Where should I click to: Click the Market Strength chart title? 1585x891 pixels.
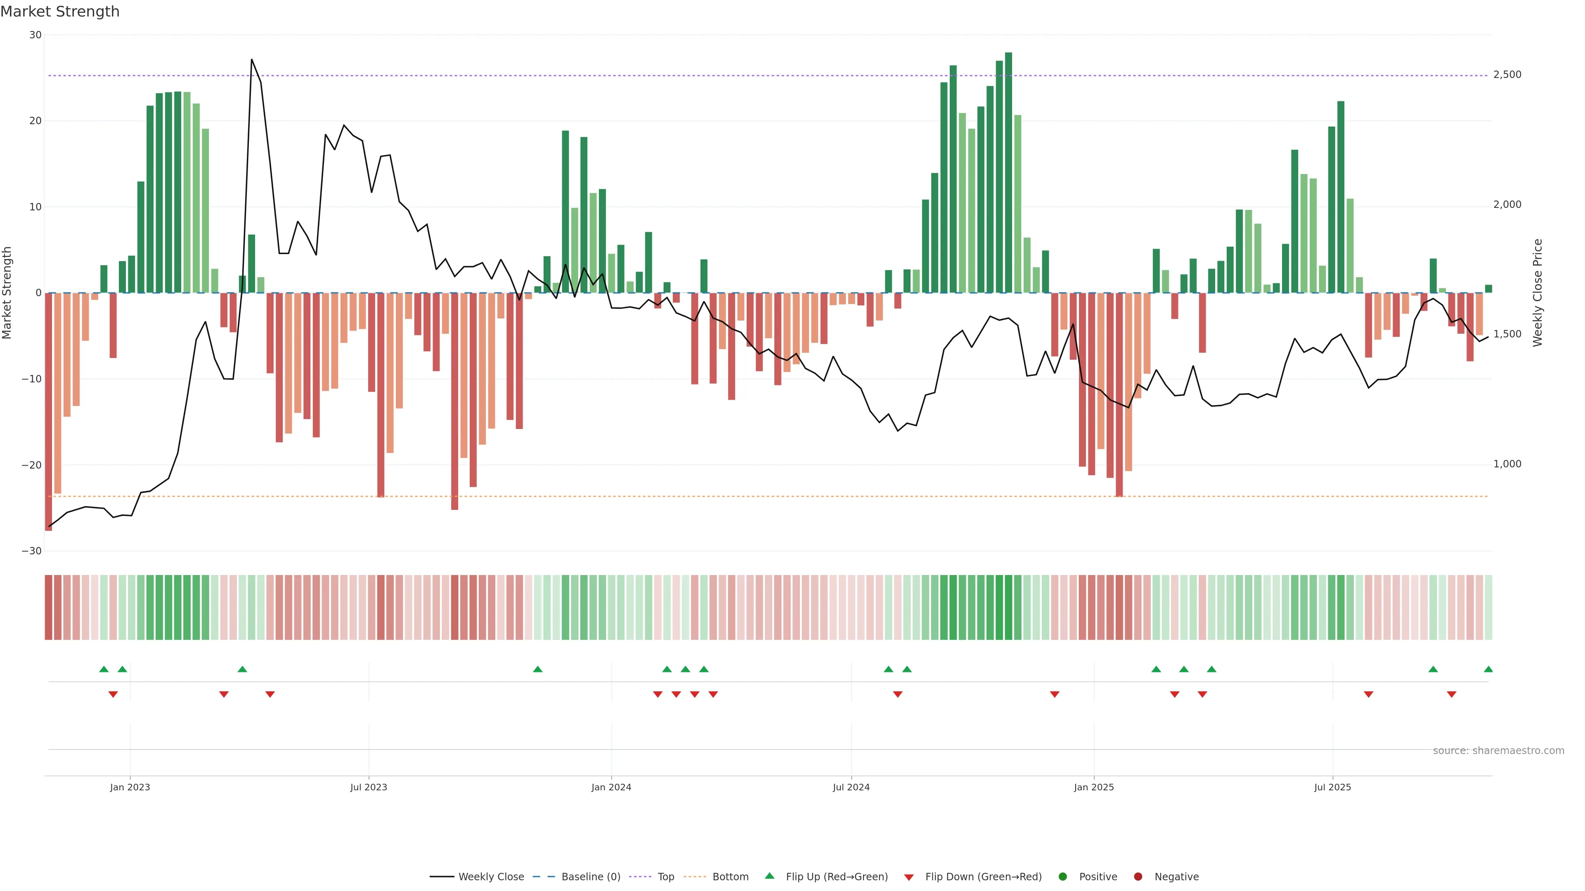pos(60,12)
